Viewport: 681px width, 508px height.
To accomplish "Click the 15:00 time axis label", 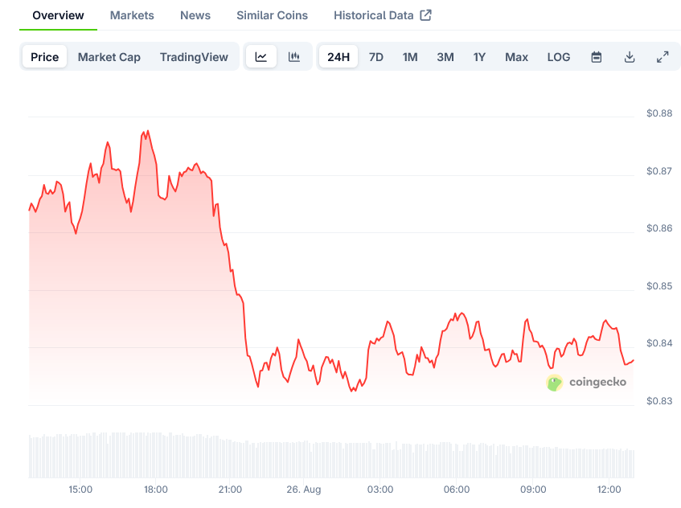I will [x=80, y=490].
